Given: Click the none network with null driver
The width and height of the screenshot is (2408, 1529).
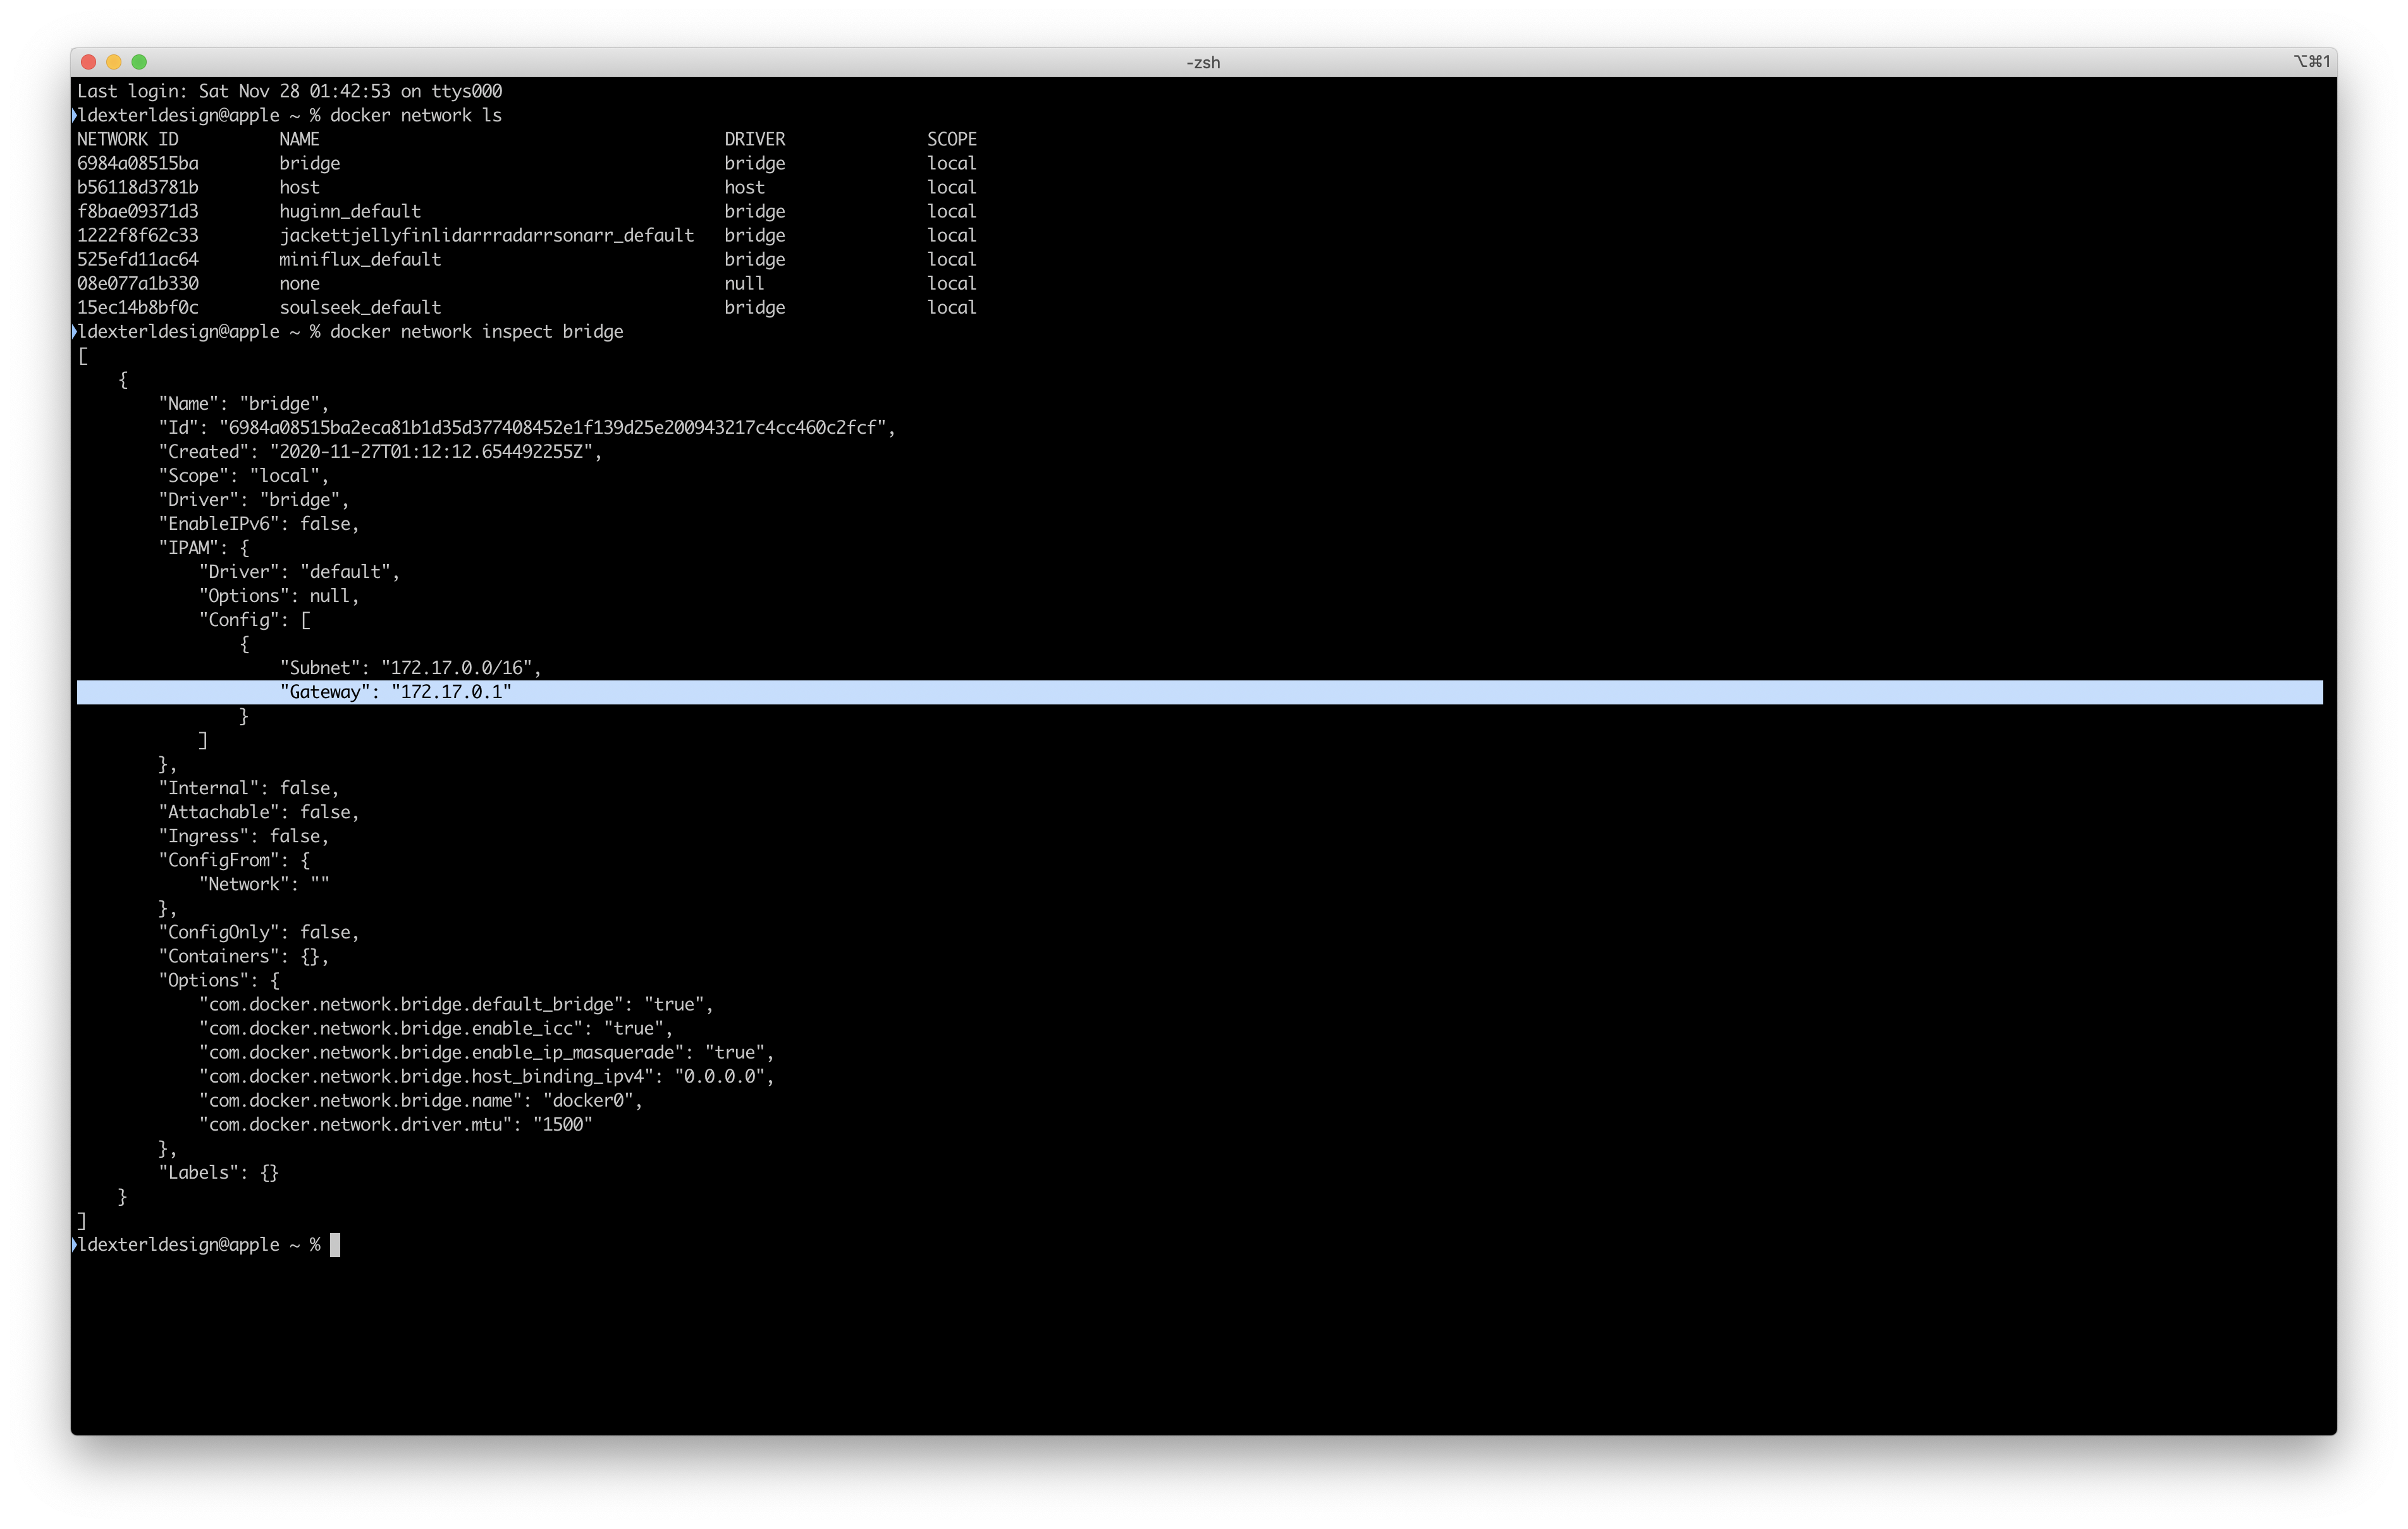Looking at the screenshot, I should tap(299, 283).
